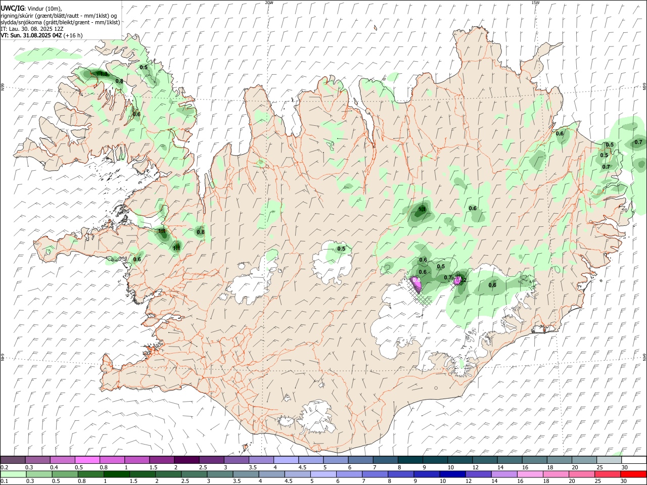Select the 0.5 bright pink swatch, top legend row
Image resolution: width=647 pixels, height=485 pixels.
pos(87,460)
